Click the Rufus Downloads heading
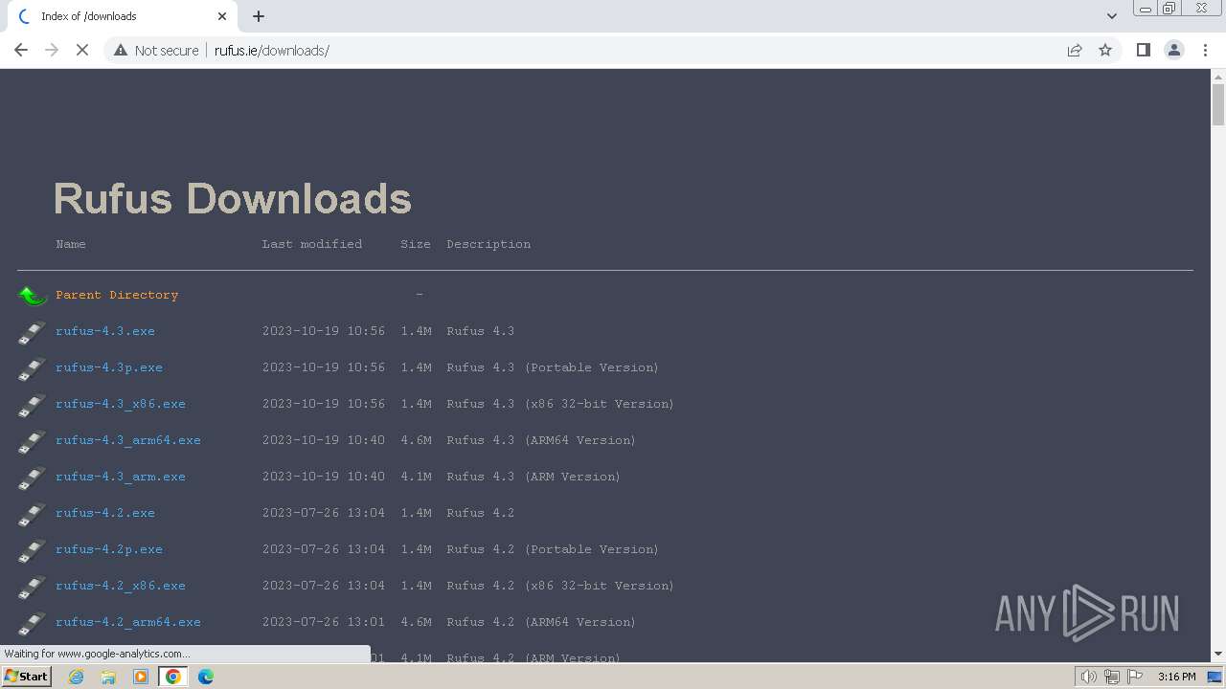 [233, 199]
